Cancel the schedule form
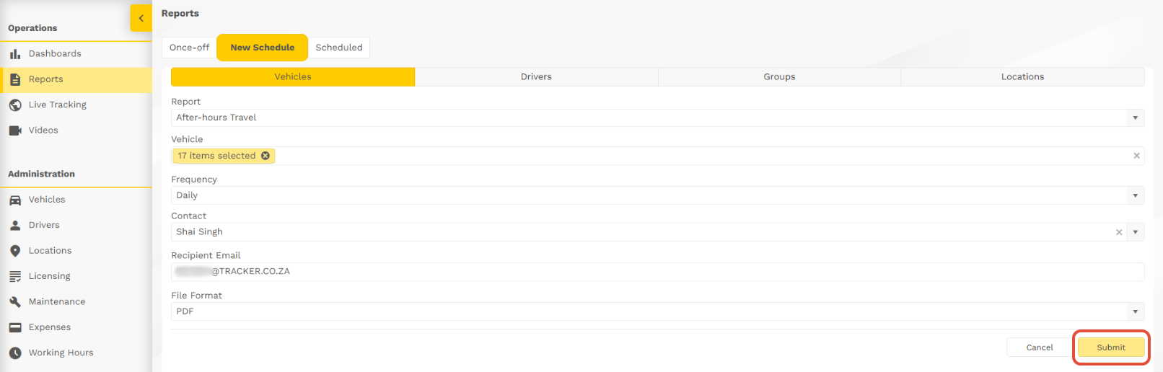 point(1040,347)
